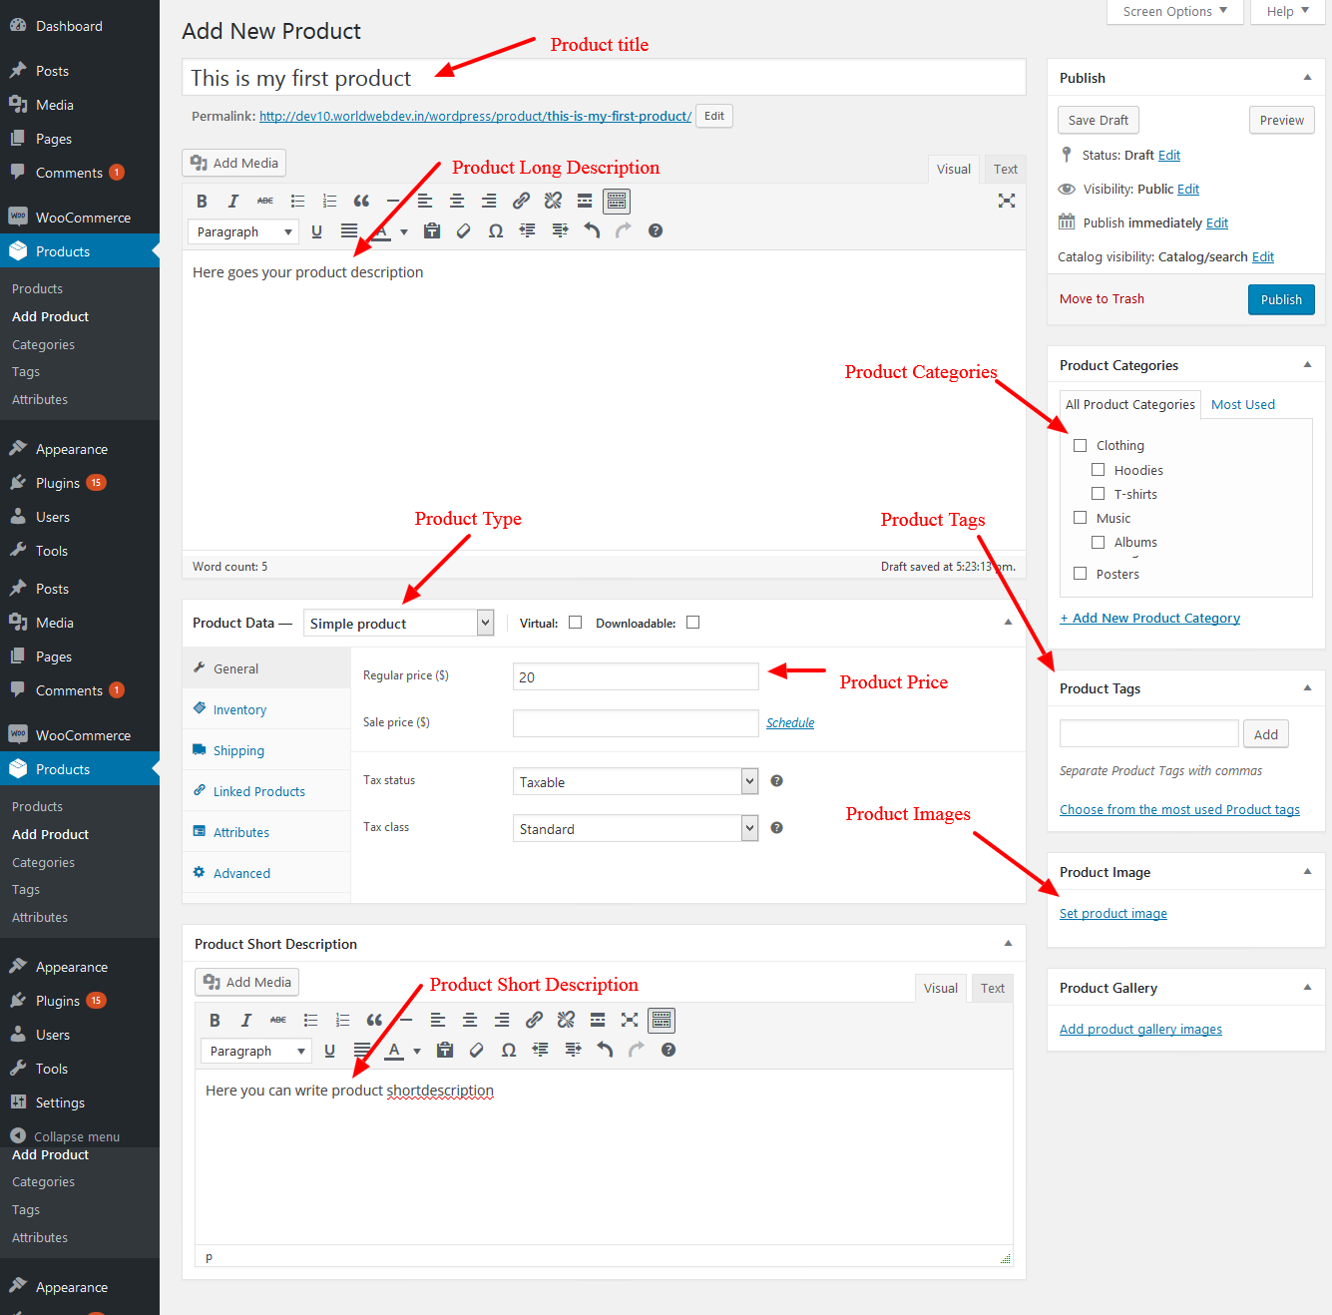Enter distraction-free fullscreen mode
The image size is (1332, 1315).
1007,201
